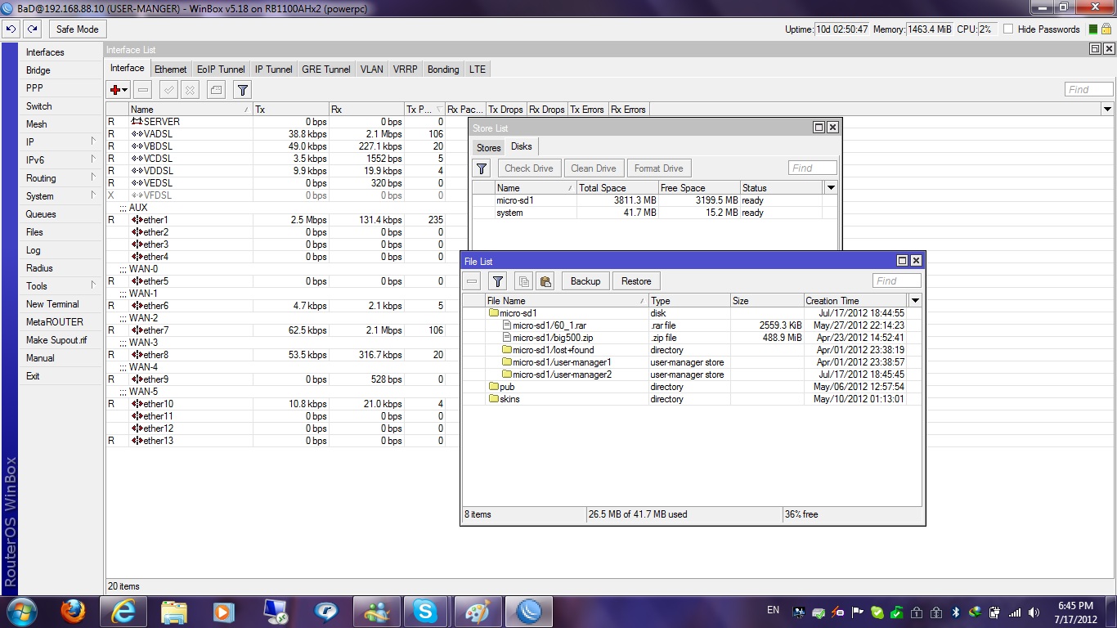
Task: Click the comment icon in Interface List toolbar
Action: click(x=216, y=90)
